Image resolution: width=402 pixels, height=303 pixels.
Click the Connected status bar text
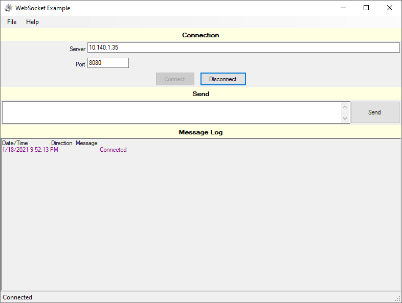tap(17, 297)
